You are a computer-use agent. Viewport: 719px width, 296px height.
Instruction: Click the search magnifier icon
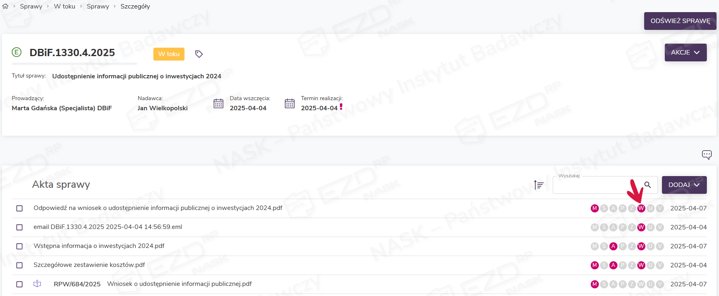tap(647, 185)
